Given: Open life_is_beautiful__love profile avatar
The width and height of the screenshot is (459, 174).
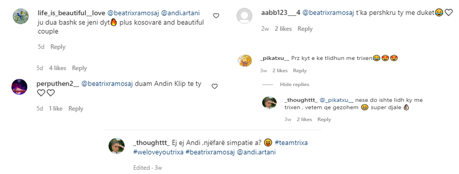Looking at the screenshot, I should pos(21,16).
